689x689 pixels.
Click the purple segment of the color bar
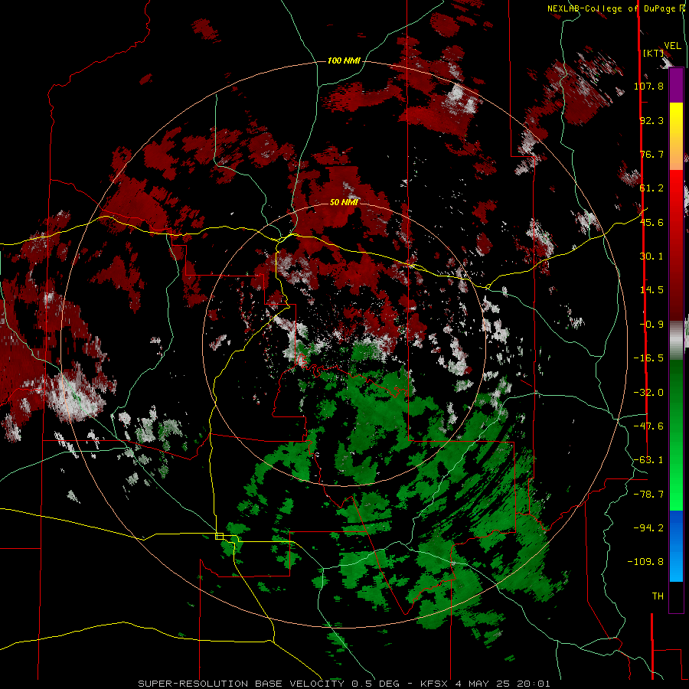(x=676, y=86)
